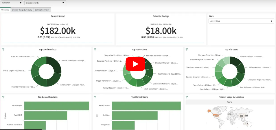Expand the Select elements dropdown

coord(45,3)
